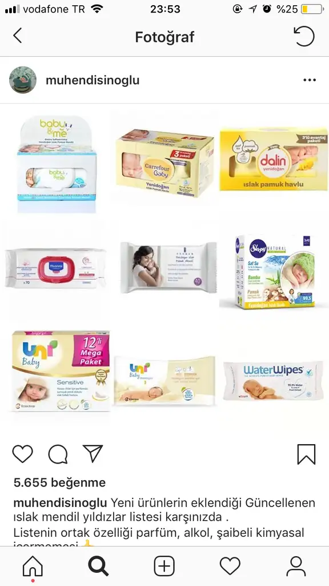This screenshot has height=586, width=329.
Task: Share post with paper plane icon
Action: point(93,454)
